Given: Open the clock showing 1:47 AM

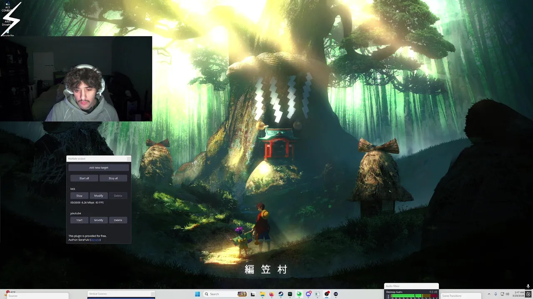Looking at the screenshot, I should coord(519,294).
